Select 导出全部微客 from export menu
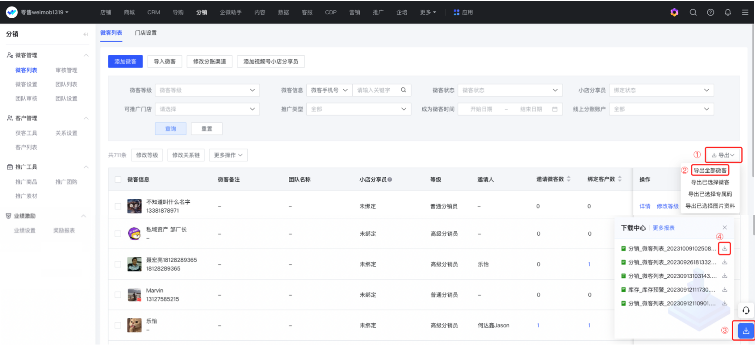756x348 pixels. 710,171
